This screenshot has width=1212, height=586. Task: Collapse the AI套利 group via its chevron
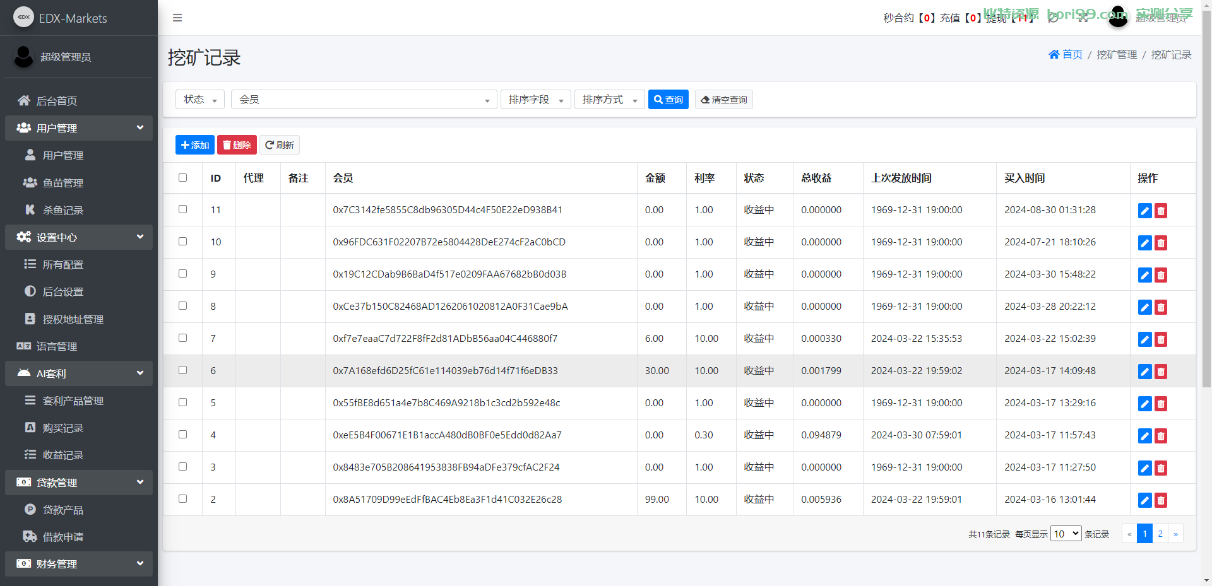(140, 373)
